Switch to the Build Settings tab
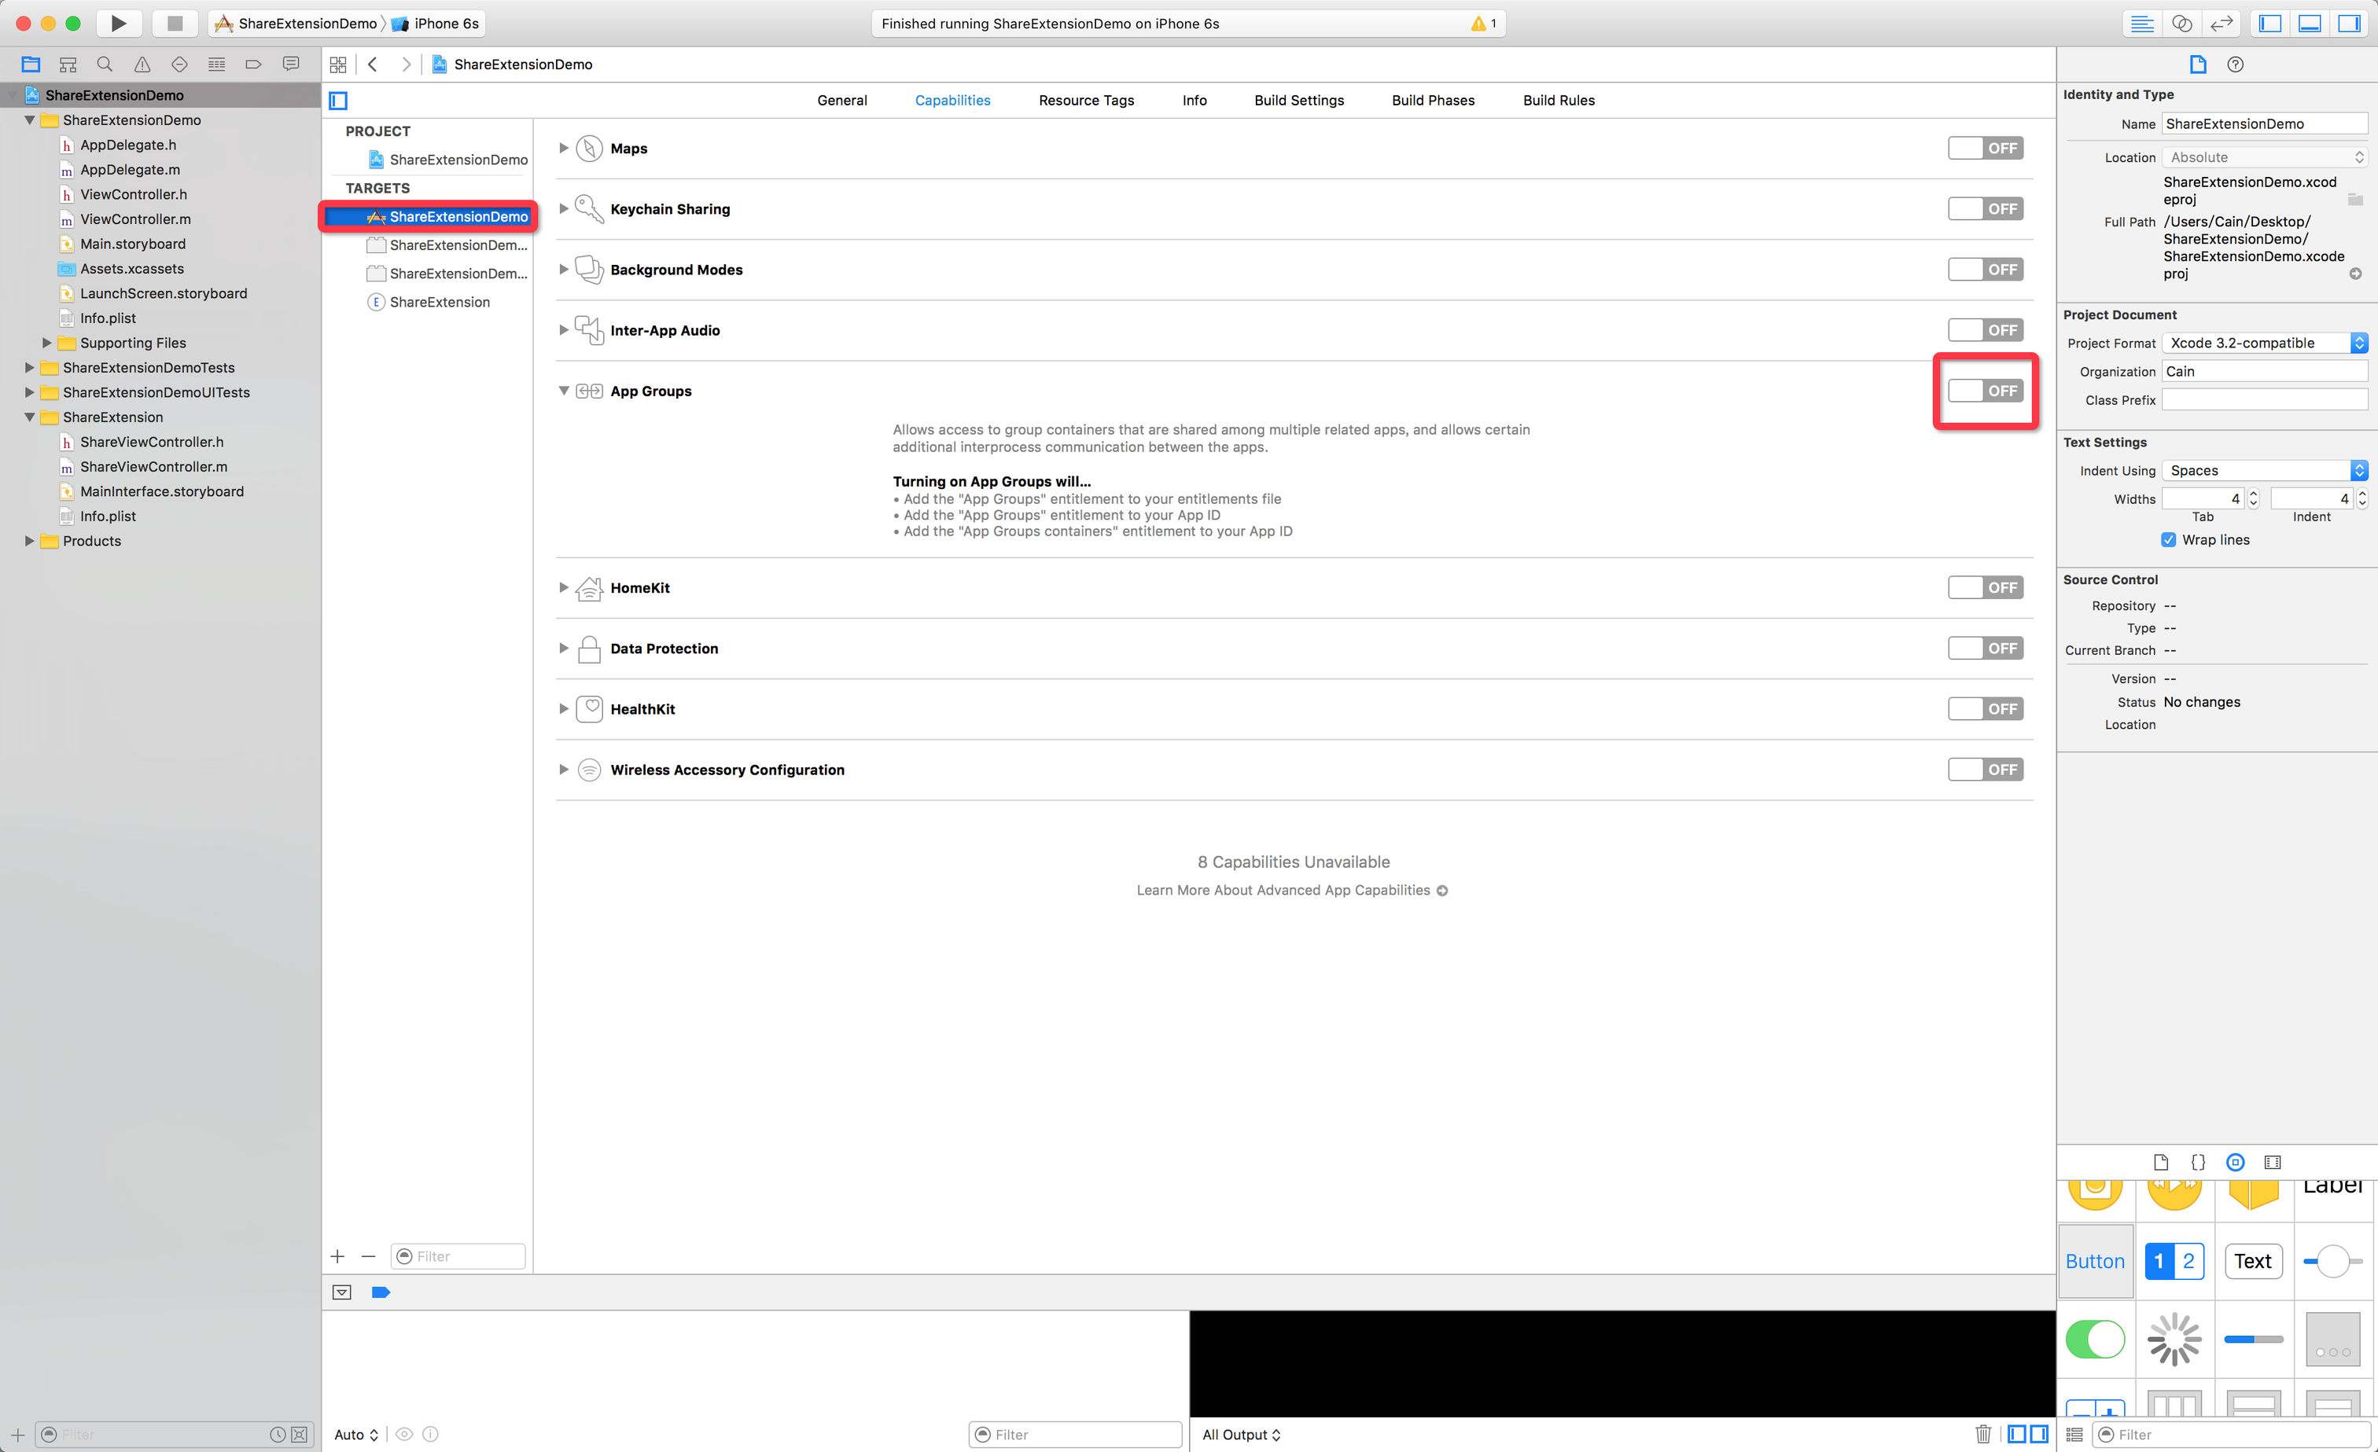 coord(1298,101)
